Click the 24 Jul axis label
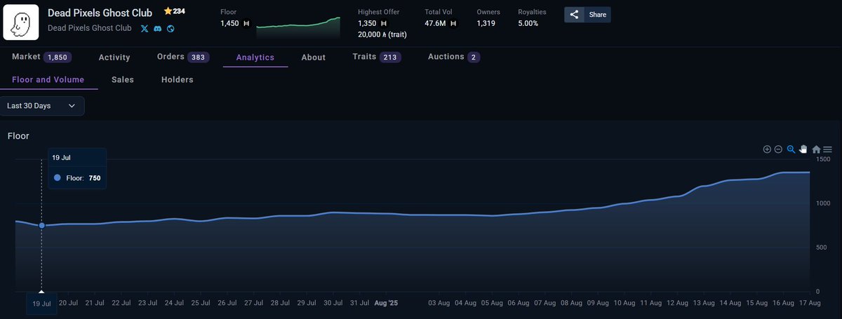842x319 pixels. 174,303
